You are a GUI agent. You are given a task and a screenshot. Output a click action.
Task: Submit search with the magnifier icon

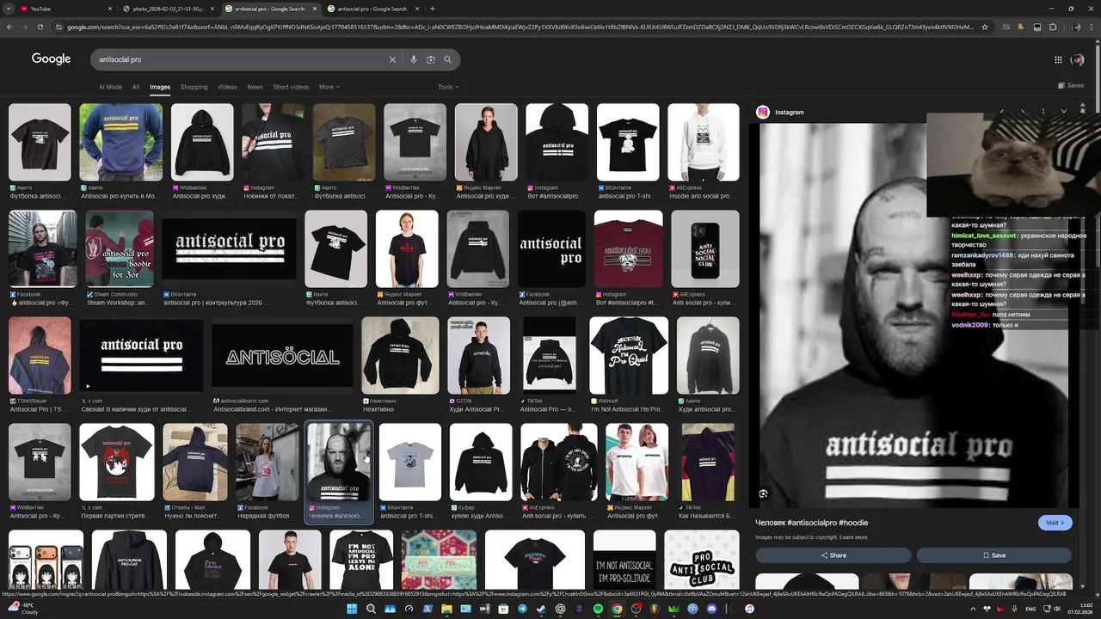[447, 59]
